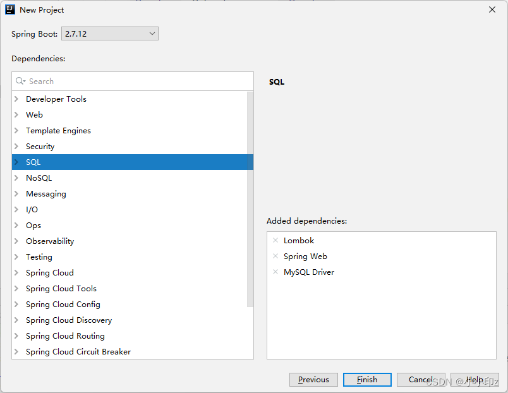Expand the Developer Tools category
The image size is (508, 393).
point(16,99)
